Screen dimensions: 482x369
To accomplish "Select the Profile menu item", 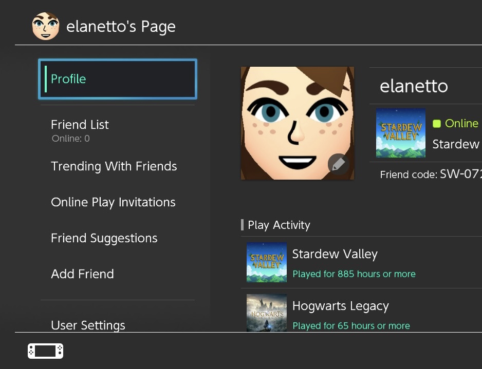I will coord(118,79).
